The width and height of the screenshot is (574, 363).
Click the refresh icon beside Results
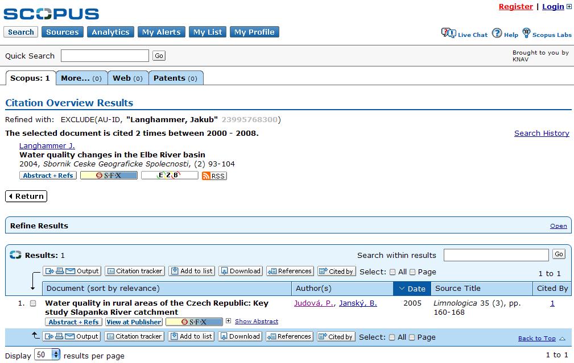click(15, 255)
